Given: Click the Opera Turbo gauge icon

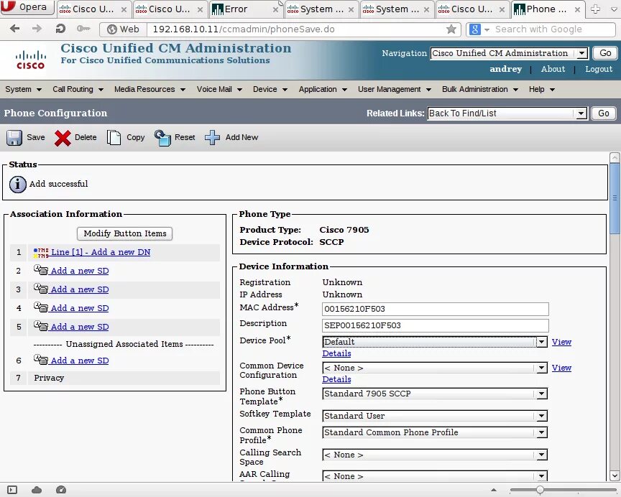Looking at the screenshot, I should [61, 491].
